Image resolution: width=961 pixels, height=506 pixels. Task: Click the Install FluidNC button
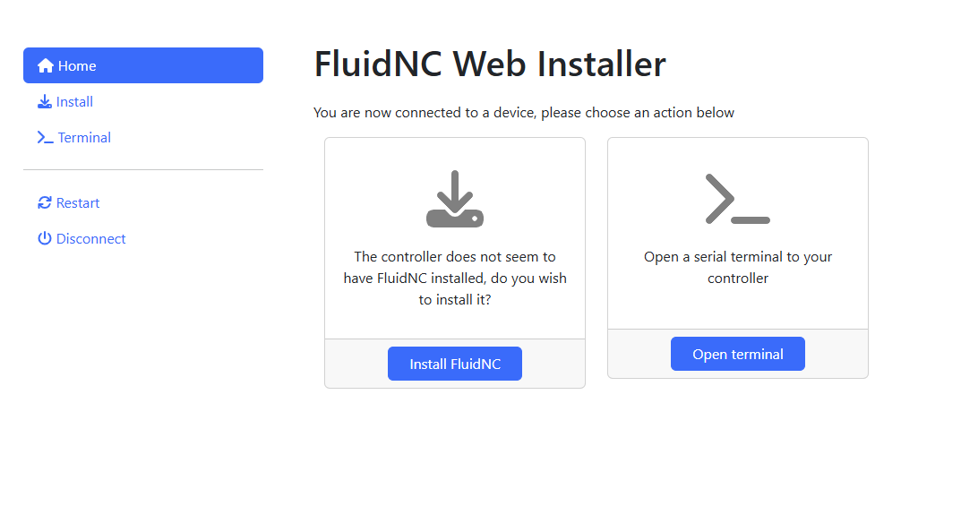tap(455, 364)
